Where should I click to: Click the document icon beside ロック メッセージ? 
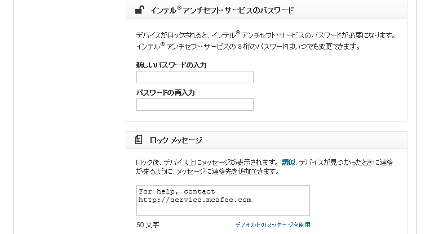click(139, 139)
